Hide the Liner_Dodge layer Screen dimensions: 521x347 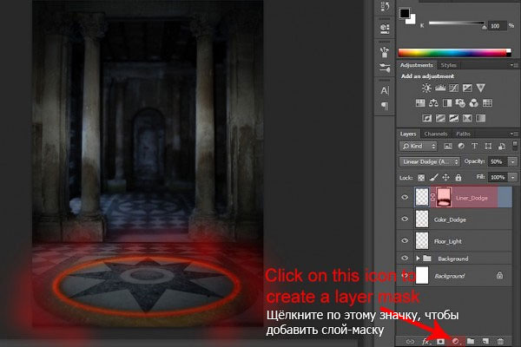tap(405, 197)
